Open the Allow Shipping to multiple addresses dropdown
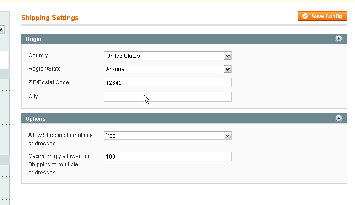Viewport: 355px width, 205px height. (x=168, y=136)
